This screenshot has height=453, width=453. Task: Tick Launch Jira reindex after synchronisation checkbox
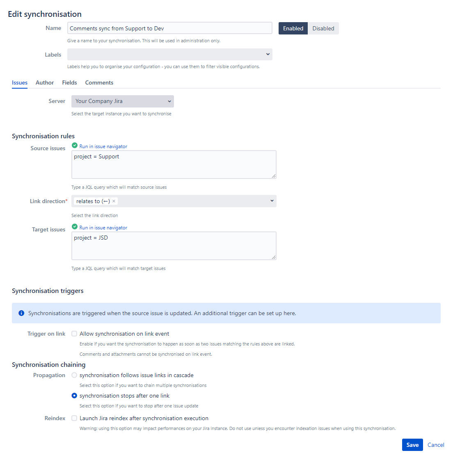(x=74, y=419)
